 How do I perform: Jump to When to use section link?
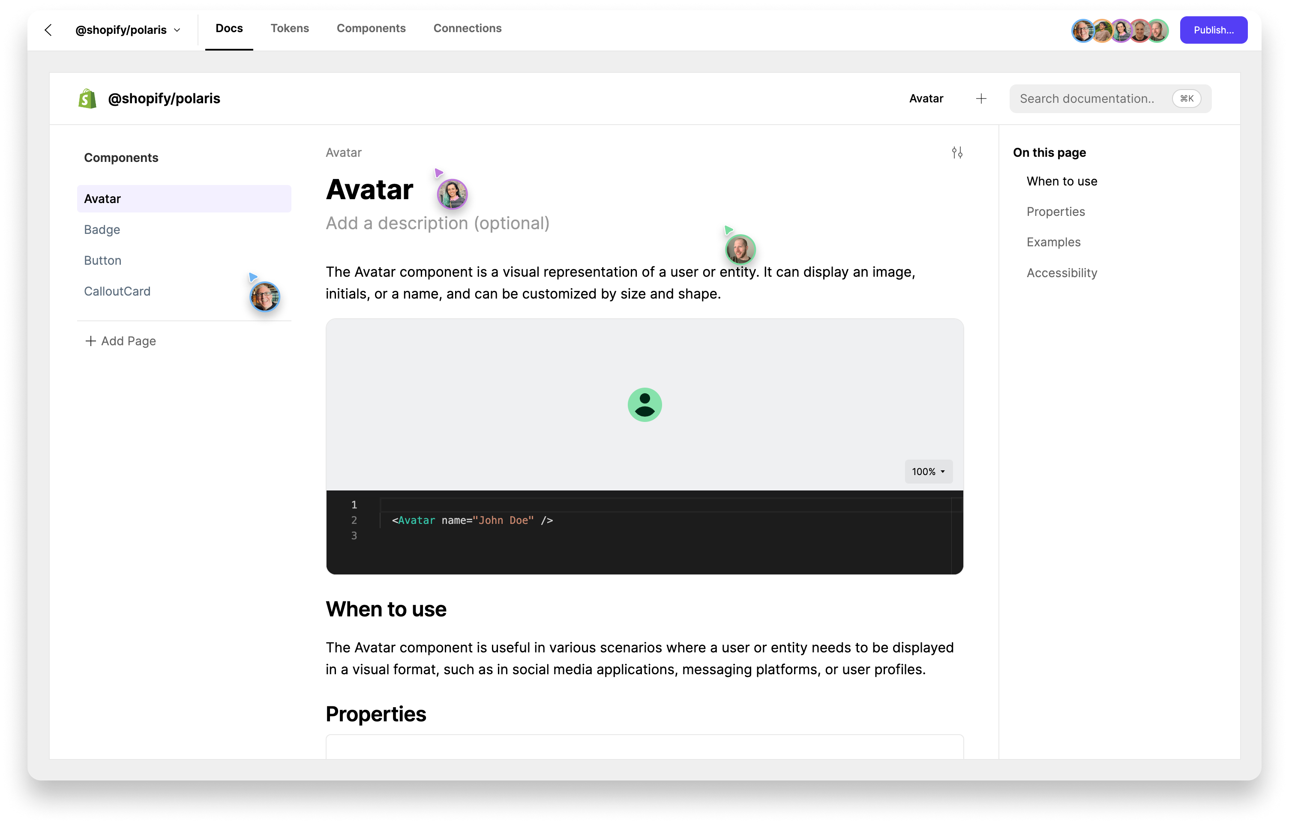tap(1062, 182)
